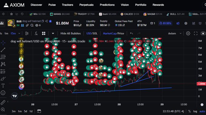This screenshot has width=206, height=115.
Task: Toggle MarketCap/Price display
Action: click(x=113, y=33)
